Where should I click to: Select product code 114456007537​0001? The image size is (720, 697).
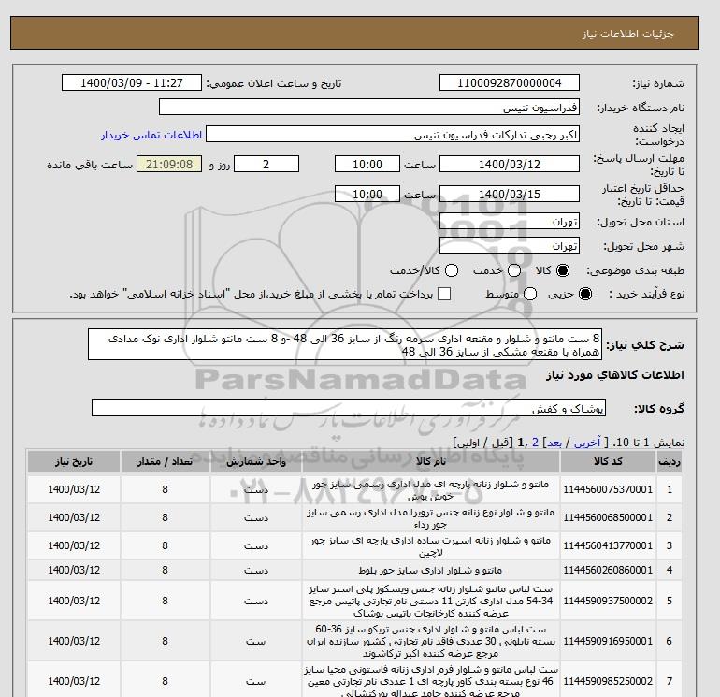point(608,490)
